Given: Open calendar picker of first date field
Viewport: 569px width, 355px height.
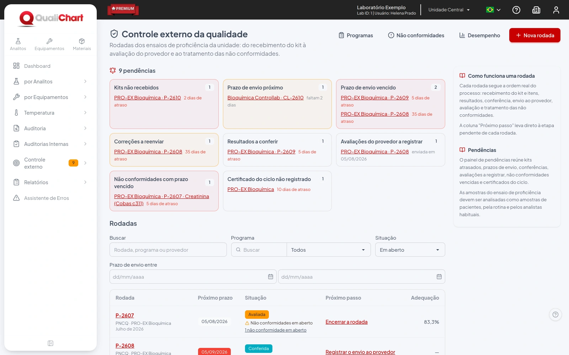Looking at the screenshot, I should click(x=271, y=277).
